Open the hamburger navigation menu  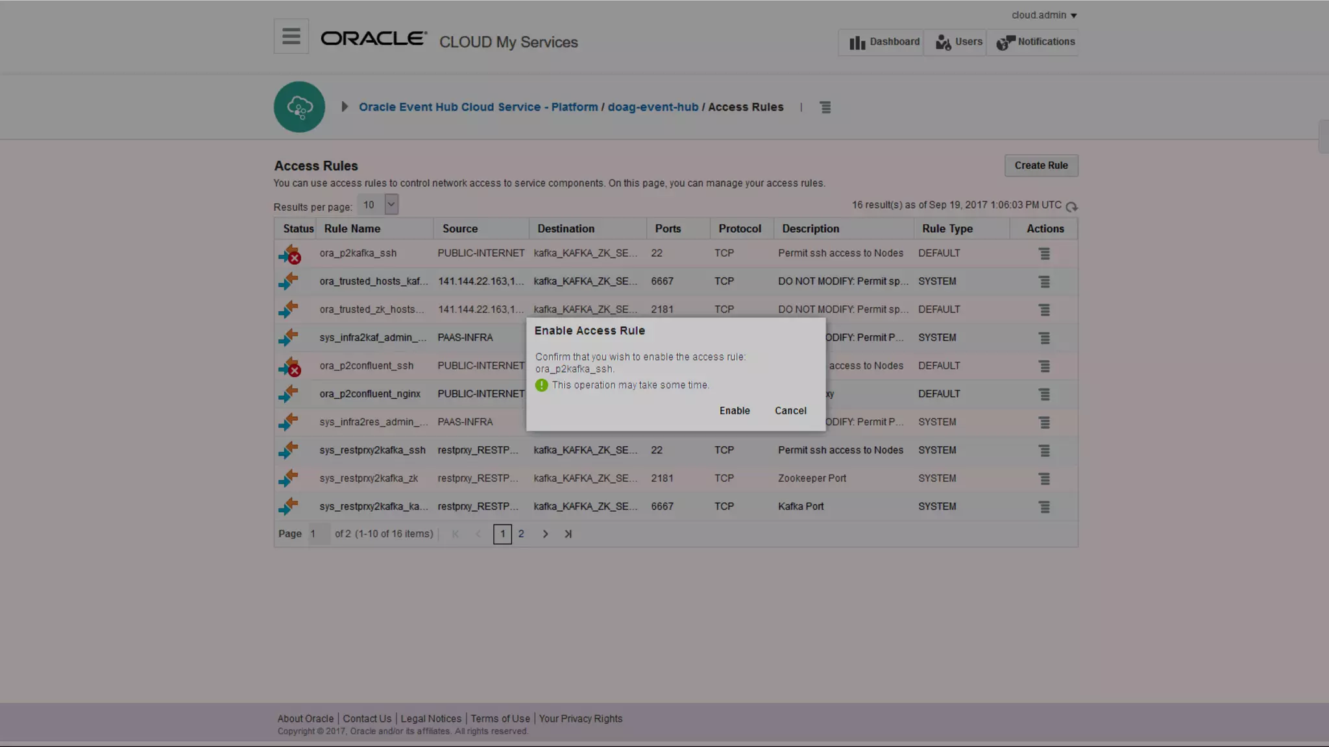[x=291, y=36]
